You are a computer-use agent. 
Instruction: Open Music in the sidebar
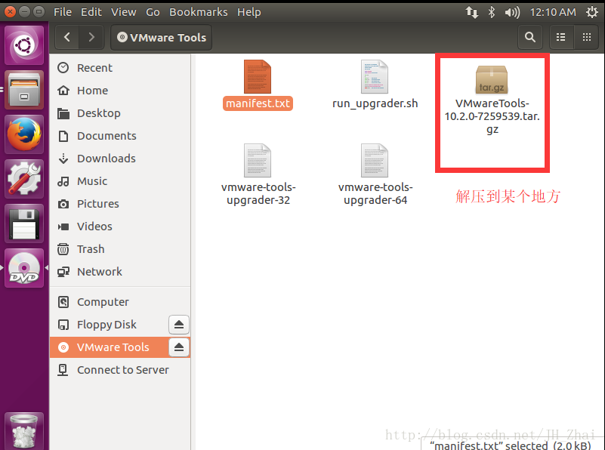pyautogui.click(x=120, y=181)
